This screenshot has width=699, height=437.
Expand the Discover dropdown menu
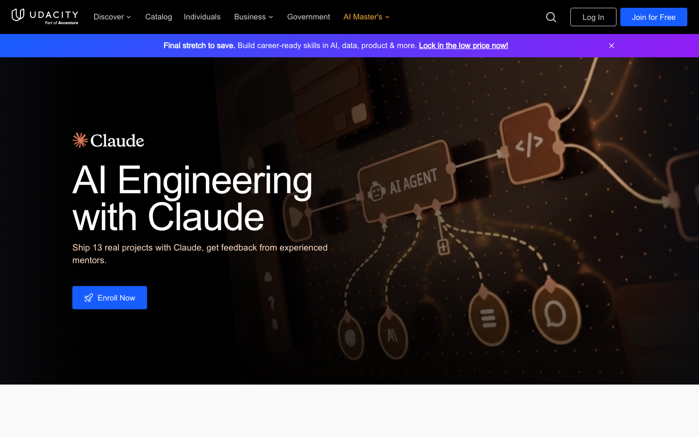(x=112, y=17)
